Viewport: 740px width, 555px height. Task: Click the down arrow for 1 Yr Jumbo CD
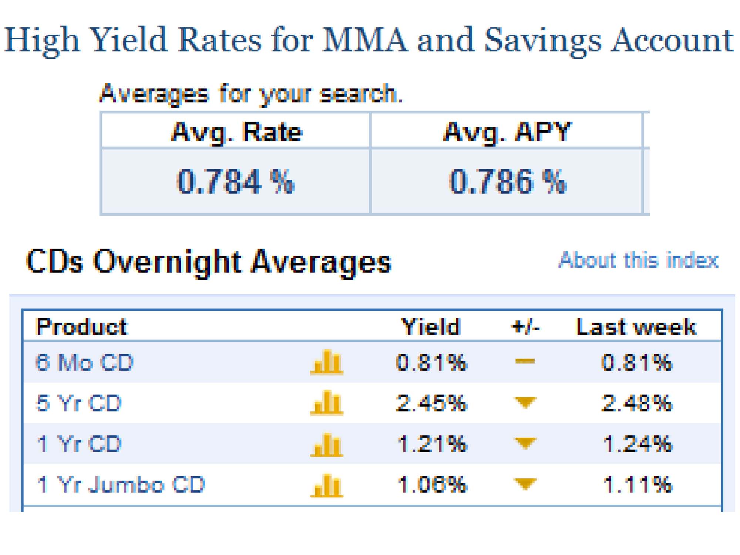[x=525, y=484]
